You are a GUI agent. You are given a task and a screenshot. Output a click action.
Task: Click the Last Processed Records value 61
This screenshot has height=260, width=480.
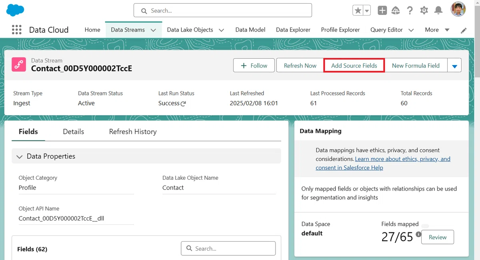(x=314, y=103)
